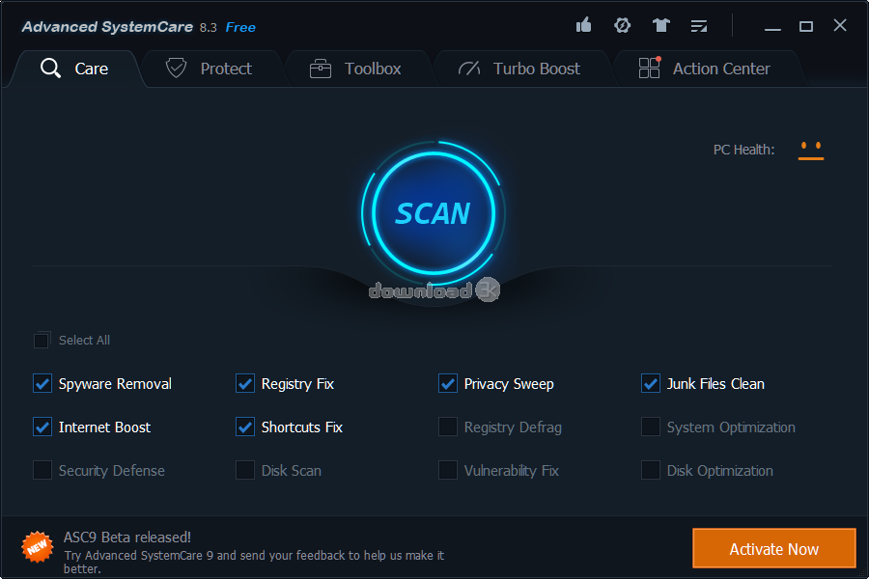Click the PC Health face indicator
Viewport: 869px width, 579px height.
coord(811,151)
